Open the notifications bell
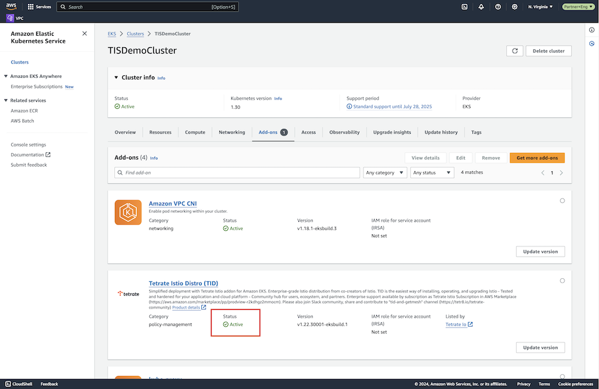Viewport: 599px width, 389px height. point(482,7)
